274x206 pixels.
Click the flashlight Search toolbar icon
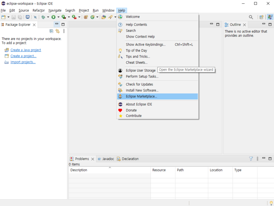pos(110,17)
